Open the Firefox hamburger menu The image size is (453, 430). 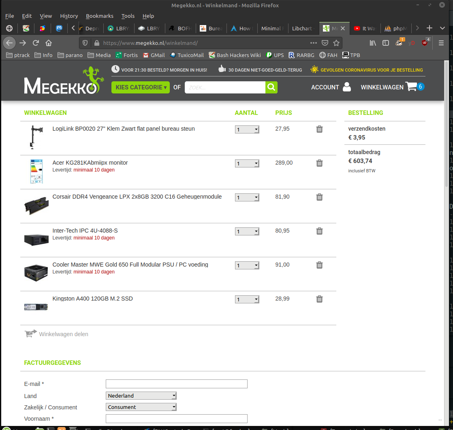point(441,43)
